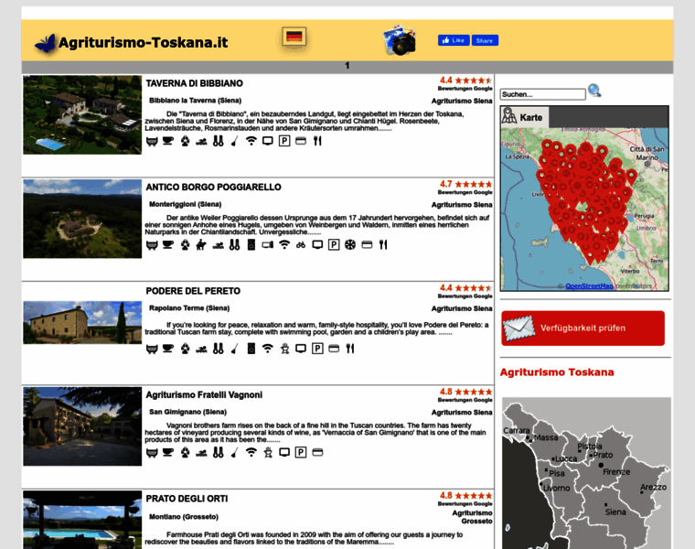Screen dimensions: 695x549
Task: Click the heating thermometer icon for Taverna di Bibbiano
Action: [218, 141]
